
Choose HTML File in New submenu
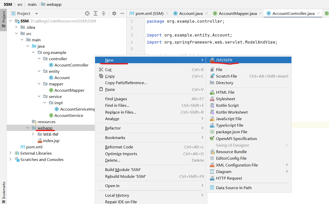[249, 92]
